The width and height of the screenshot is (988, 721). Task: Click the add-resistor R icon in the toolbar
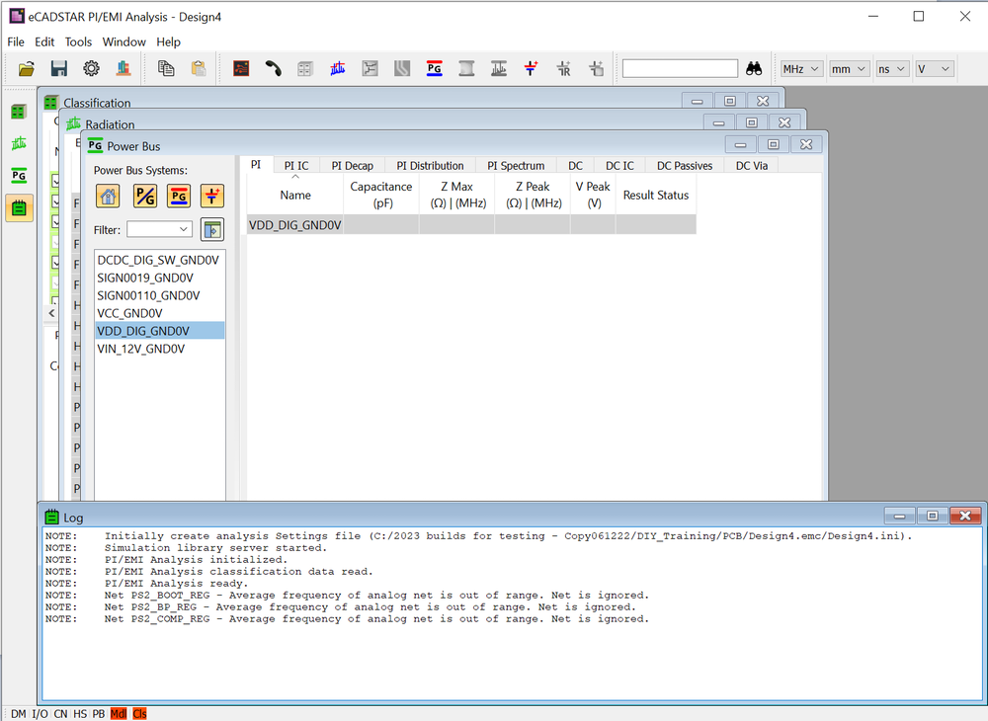pyautogui.click(x=563, y=68)
